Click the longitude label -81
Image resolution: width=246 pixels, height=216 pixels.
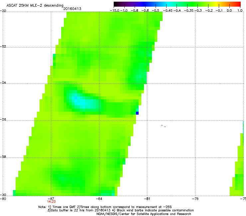point(147,199)
